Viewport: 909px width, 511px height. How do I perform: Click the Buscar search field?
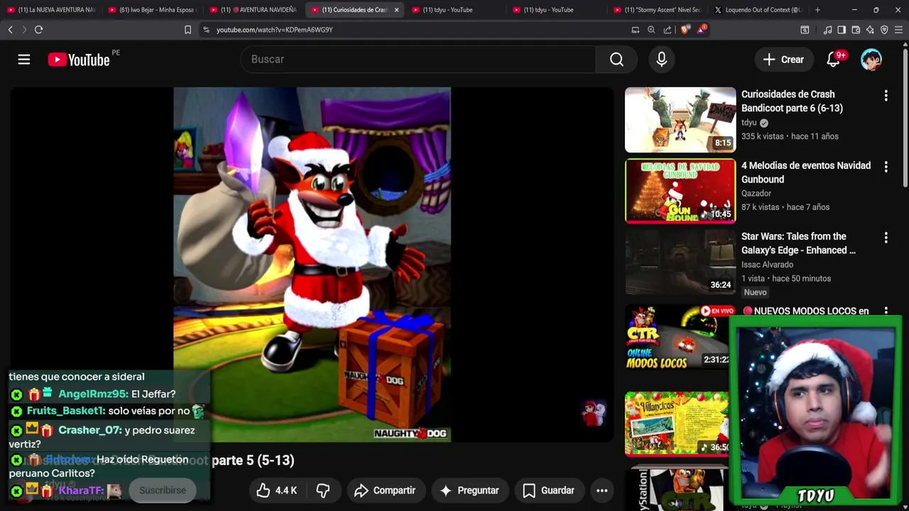(418, 60)
